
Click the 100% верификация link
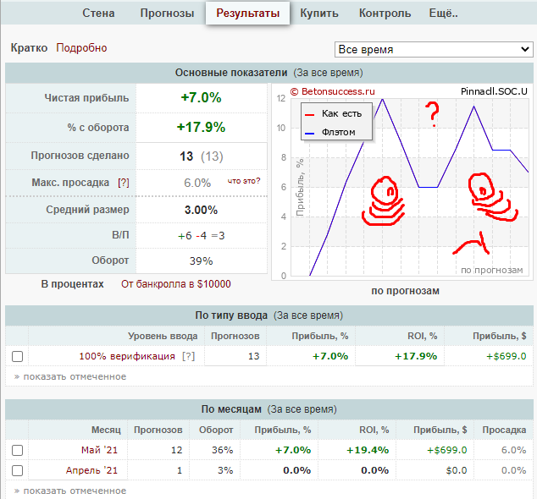[127, 356]
